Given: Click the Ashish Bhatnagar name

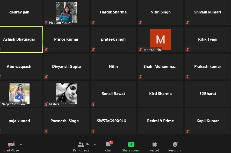Looking at the screenshot, I should (x=19, y=39).
